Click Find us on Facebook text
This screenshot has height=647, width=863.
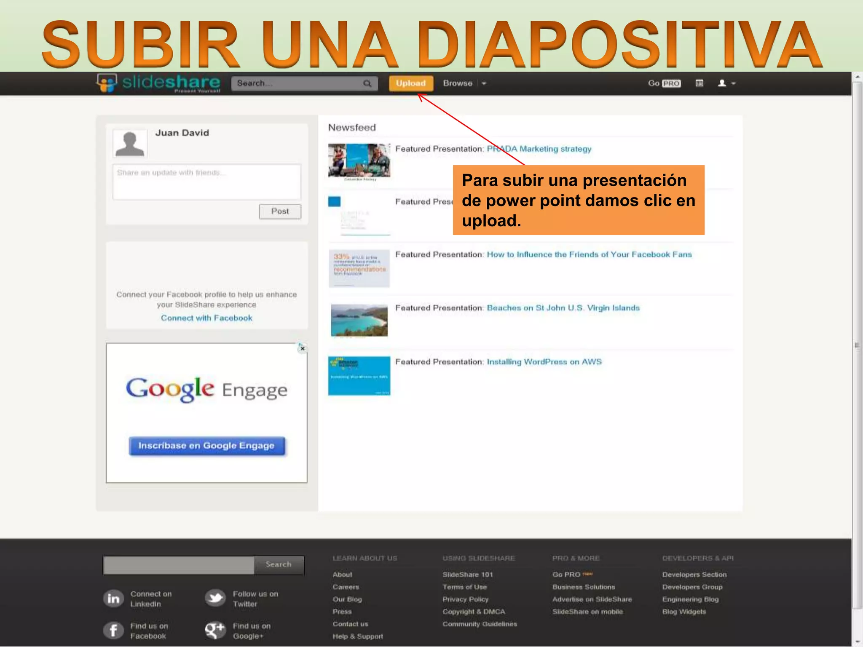pyautogui.click(x=149, y=631)
